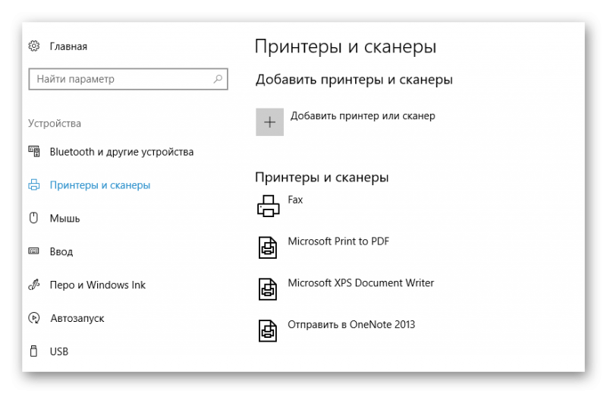Click the Home gear icon
Viewport: 607px width, 394px height.
tap(34, 46)
